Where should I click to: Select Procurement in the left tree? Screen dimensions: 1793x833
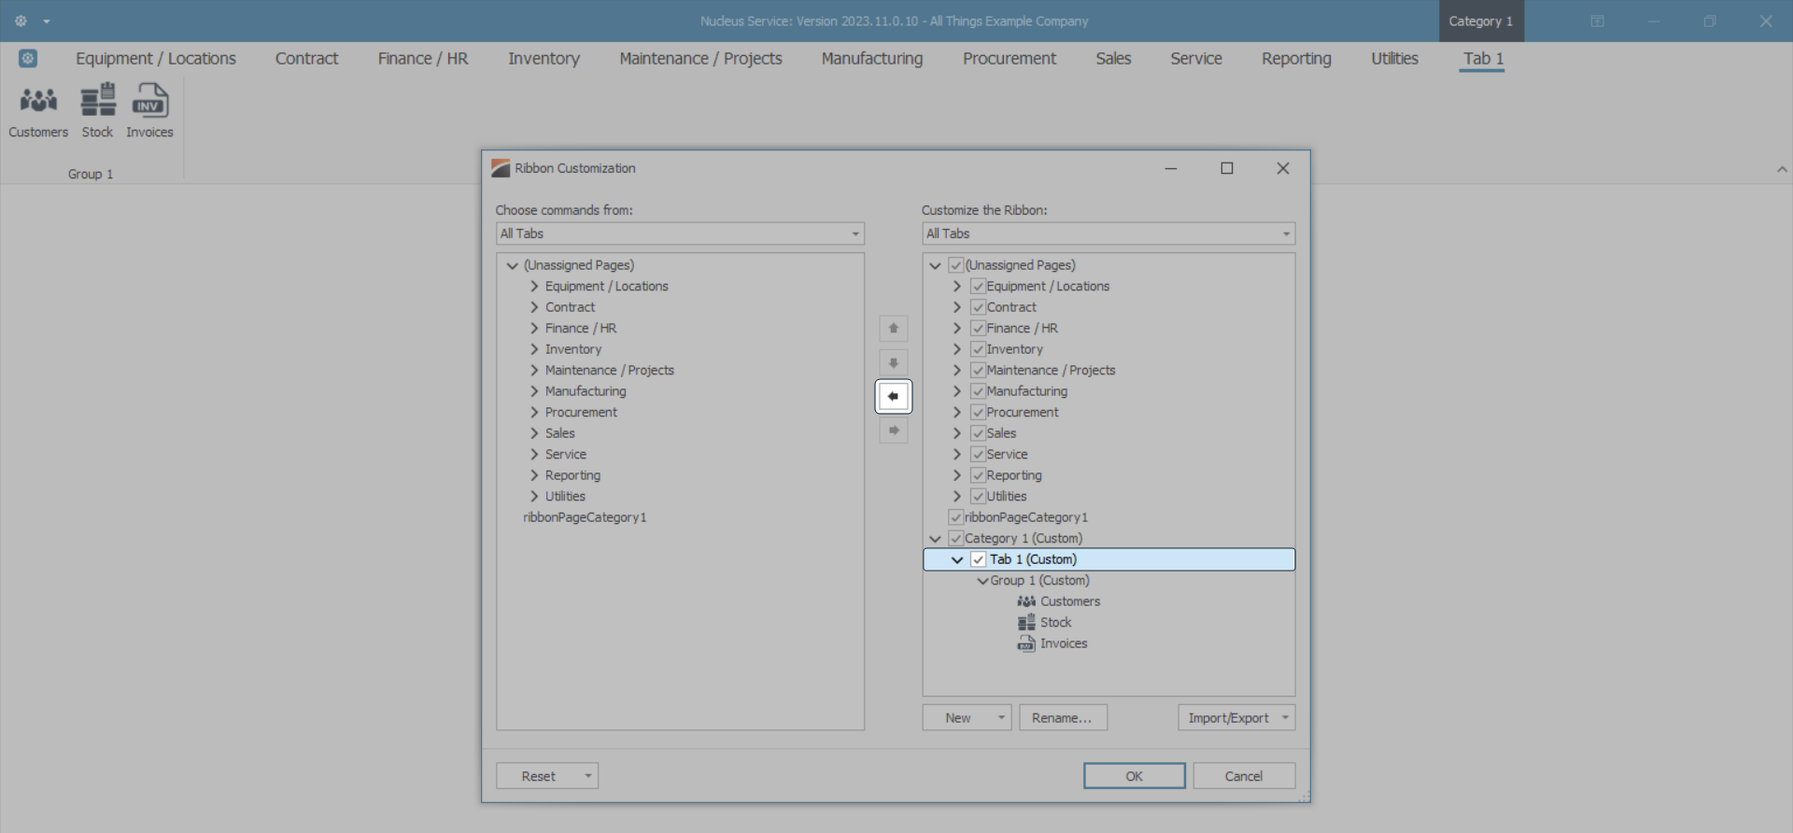tap(581, 413)
